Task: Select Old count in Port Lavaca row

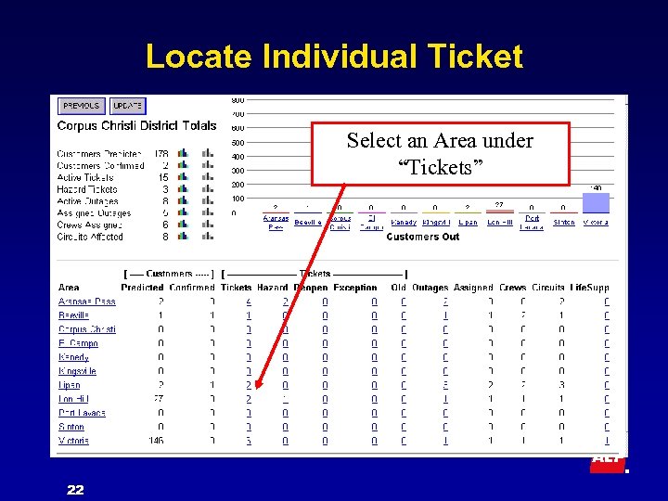Action: coord(404,413)
